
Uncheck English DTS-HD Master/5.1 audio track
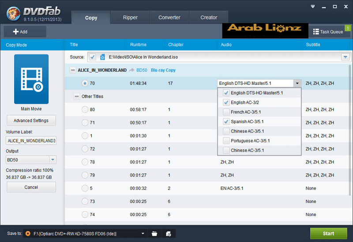pyautogui.click(x=226, y=93)
